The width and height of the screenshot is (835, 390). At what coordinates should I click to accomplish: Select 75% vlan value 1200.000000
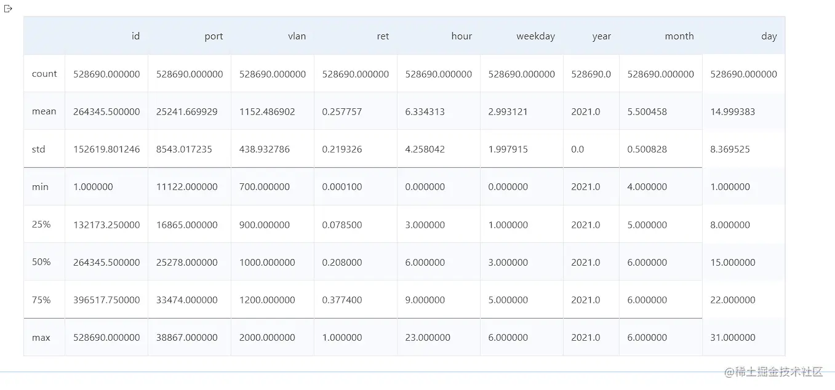[x=267, y=300]
